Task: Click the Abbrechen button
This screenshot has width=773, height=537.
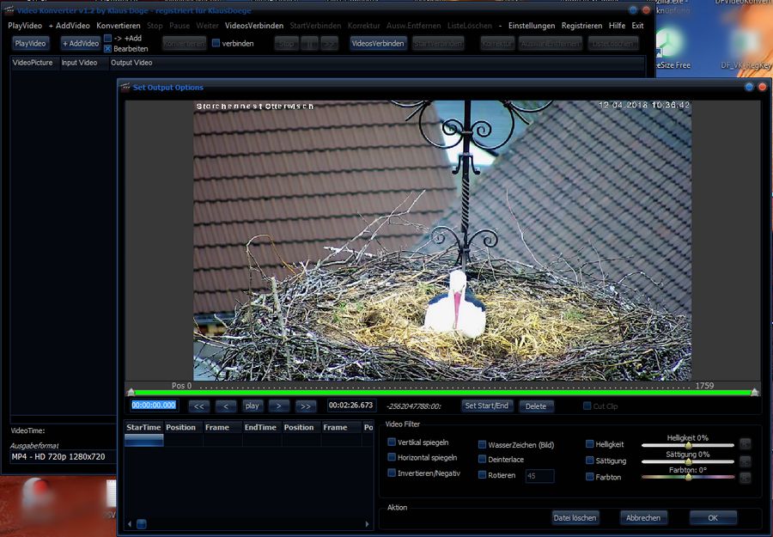Action: (643, 518)
